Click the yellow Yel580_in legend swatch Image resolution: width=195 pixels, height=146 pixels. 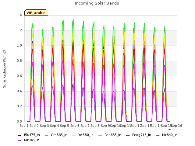coord(74,135)
